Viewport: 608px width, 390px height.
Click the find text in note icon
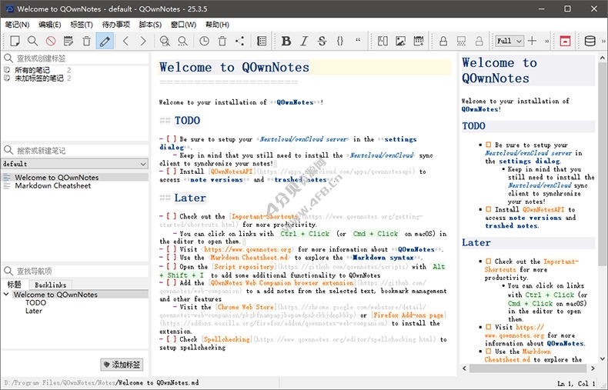(x=165, y=41)
